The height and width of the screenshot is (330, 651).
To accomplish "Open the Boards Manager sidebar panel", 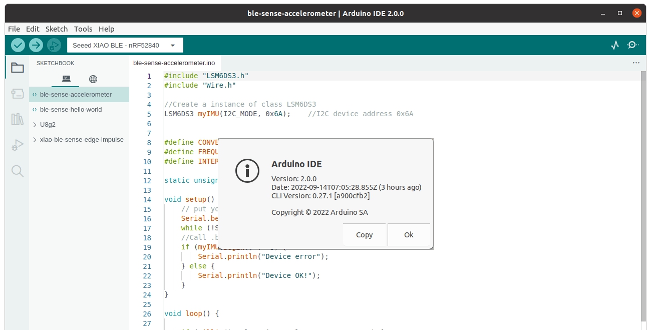I will pos(17,94).
